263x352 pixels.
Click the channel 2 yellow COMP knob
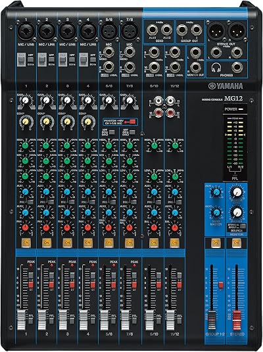pos(47,122)
